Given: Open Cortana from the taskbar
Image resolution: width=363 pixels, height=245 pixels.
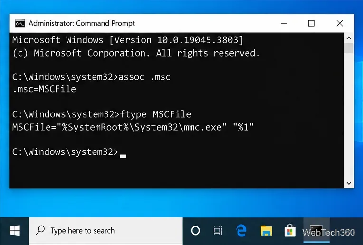Looking at the screenshot, I should [x=195, y=231].
